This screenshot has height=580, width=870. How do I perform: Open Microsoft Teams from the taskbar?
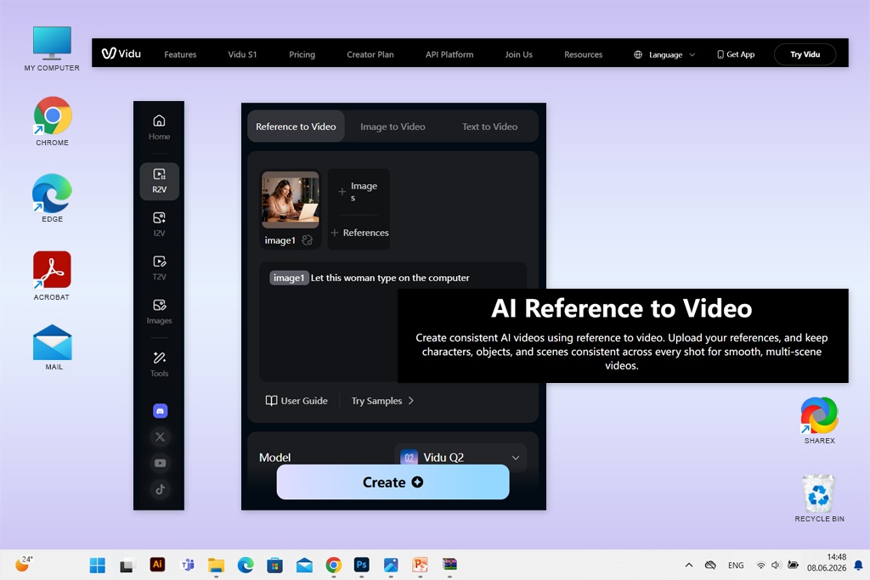point(188,565)
